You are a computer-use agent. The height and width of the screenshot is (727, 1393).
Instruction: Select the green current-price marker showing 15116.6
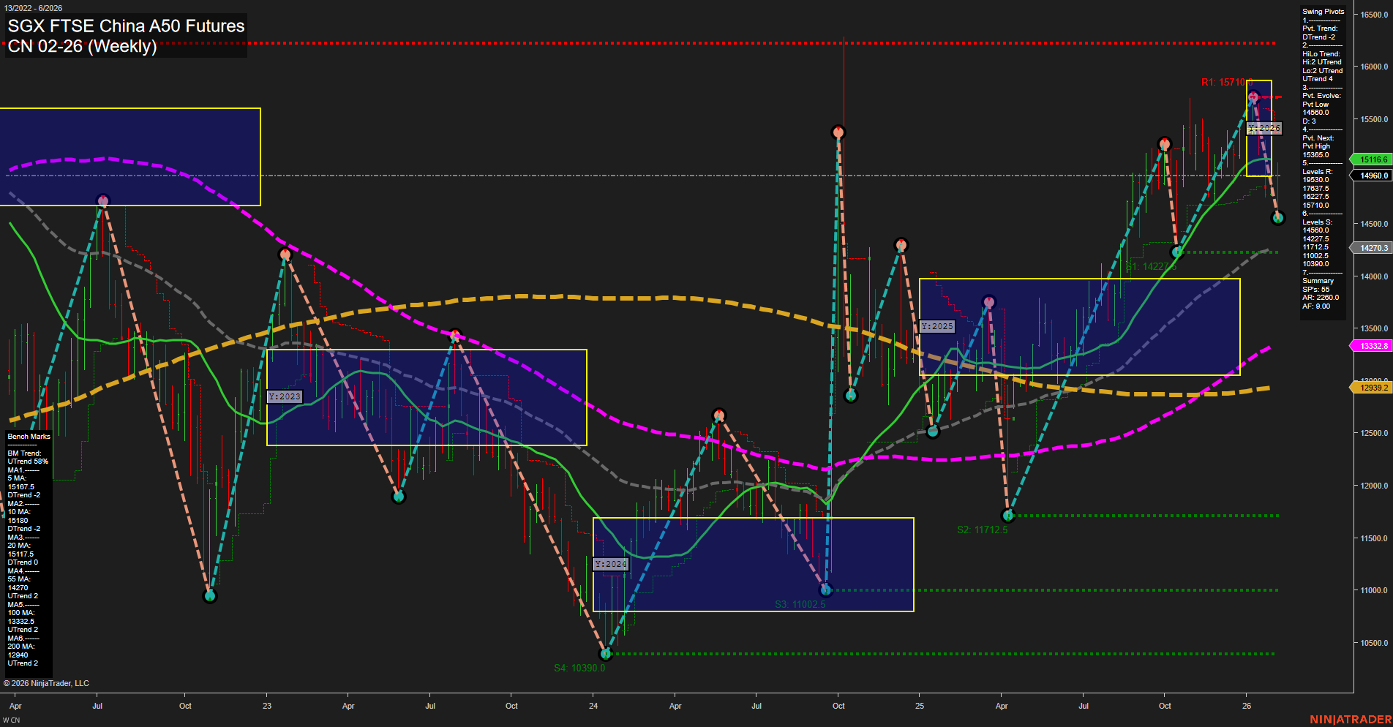1371,159
